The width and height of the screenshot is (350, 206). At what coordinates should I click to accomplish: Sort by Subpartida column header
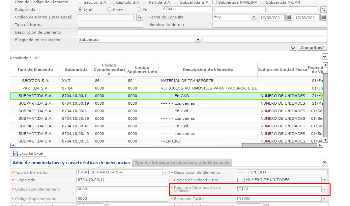(76, 69)
